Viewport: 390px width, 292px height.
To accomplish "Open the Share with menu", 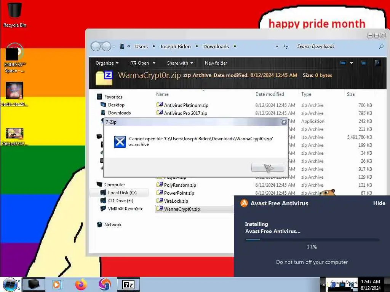I will click(180, 63).
